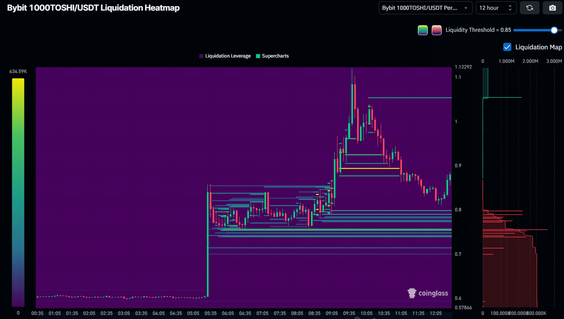Click the 0.8 price axis label

(458, 210)
